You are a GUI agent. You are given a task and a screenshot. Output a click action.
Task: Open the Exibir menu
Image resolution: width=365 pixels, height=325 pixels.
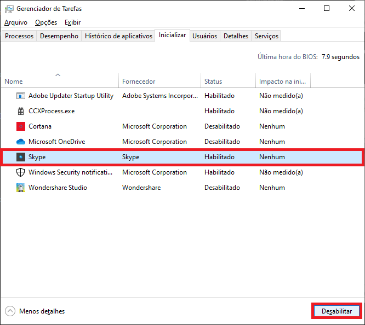[x=73, y=22]
